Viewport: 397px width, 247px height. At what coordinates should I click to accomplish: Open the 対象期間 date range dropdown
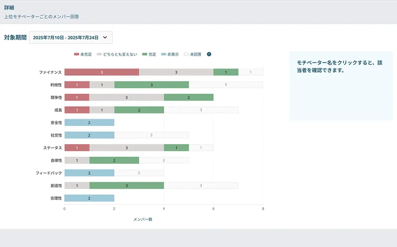(71, 38)
